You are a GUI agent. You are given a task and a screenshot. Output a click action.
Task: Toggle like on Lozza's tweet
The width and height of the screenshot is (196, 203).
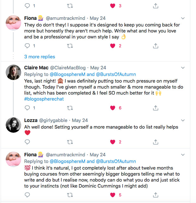pos(113,142)
